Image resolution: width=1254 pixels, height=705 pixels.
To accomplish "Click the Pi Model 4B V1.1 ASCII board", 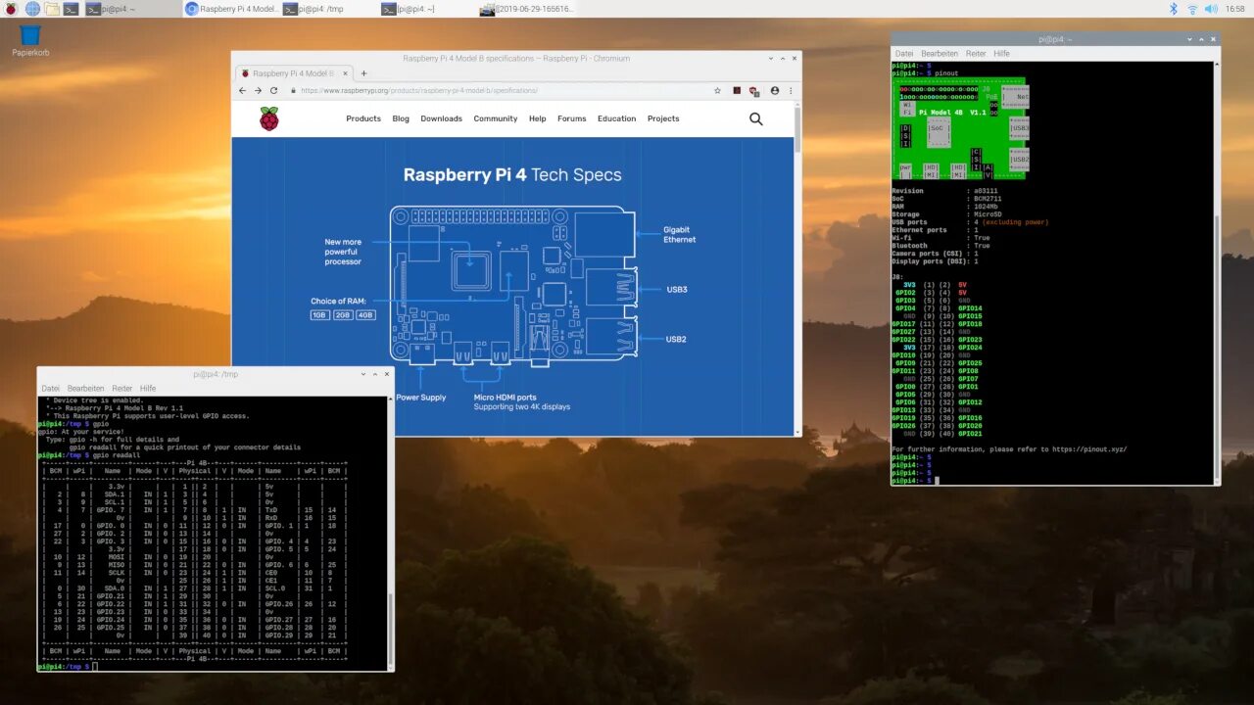I will click(x=961, y=128).
